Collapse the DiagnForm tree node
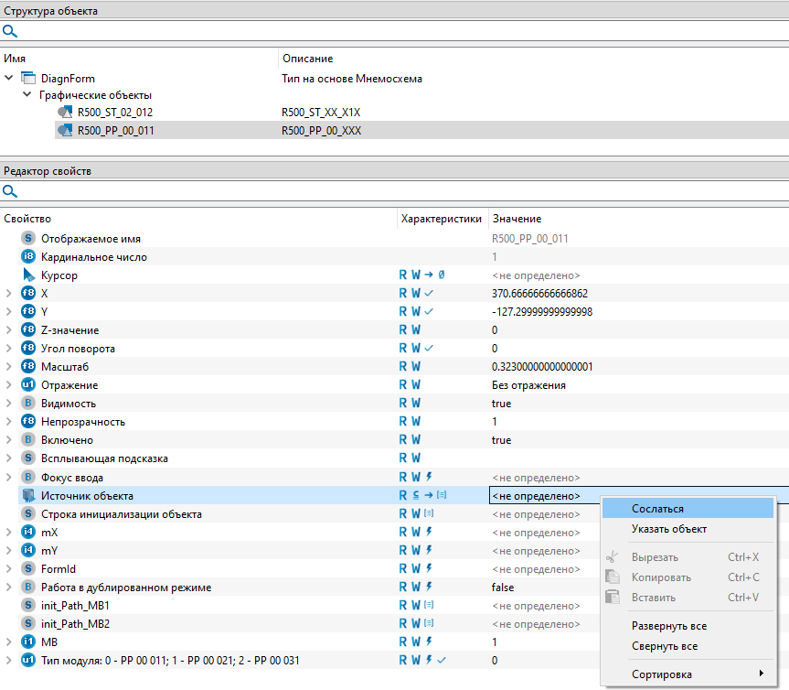 (9, 79)
